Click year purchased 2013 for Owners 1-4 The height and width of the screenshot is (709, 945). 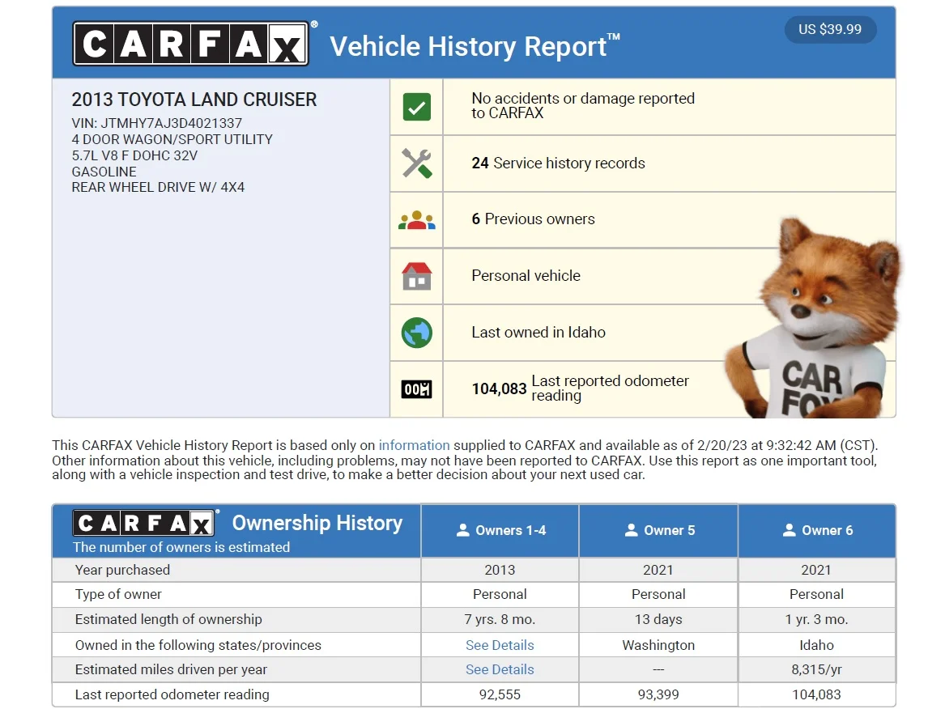point(500,570)
